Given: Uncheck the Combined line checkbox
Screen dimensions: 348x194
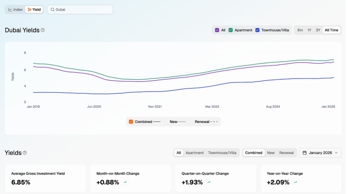Looking at the screenshot, I should click(131, 122).
